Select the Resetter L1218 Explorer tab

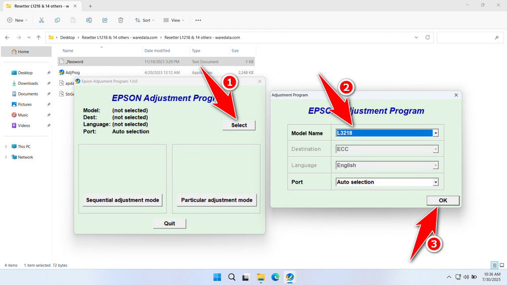(42, 6)
